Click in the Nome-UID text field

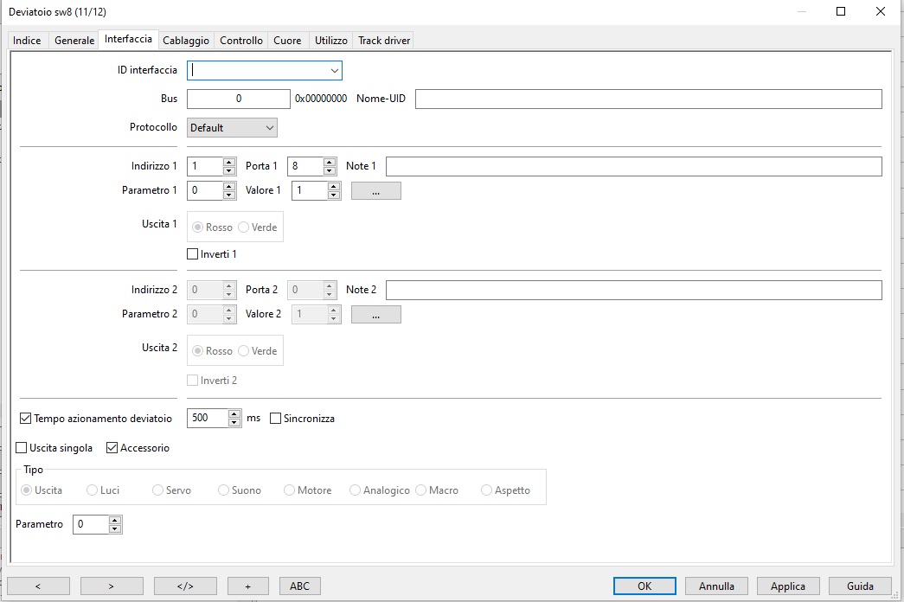click(x=648, y=99)
